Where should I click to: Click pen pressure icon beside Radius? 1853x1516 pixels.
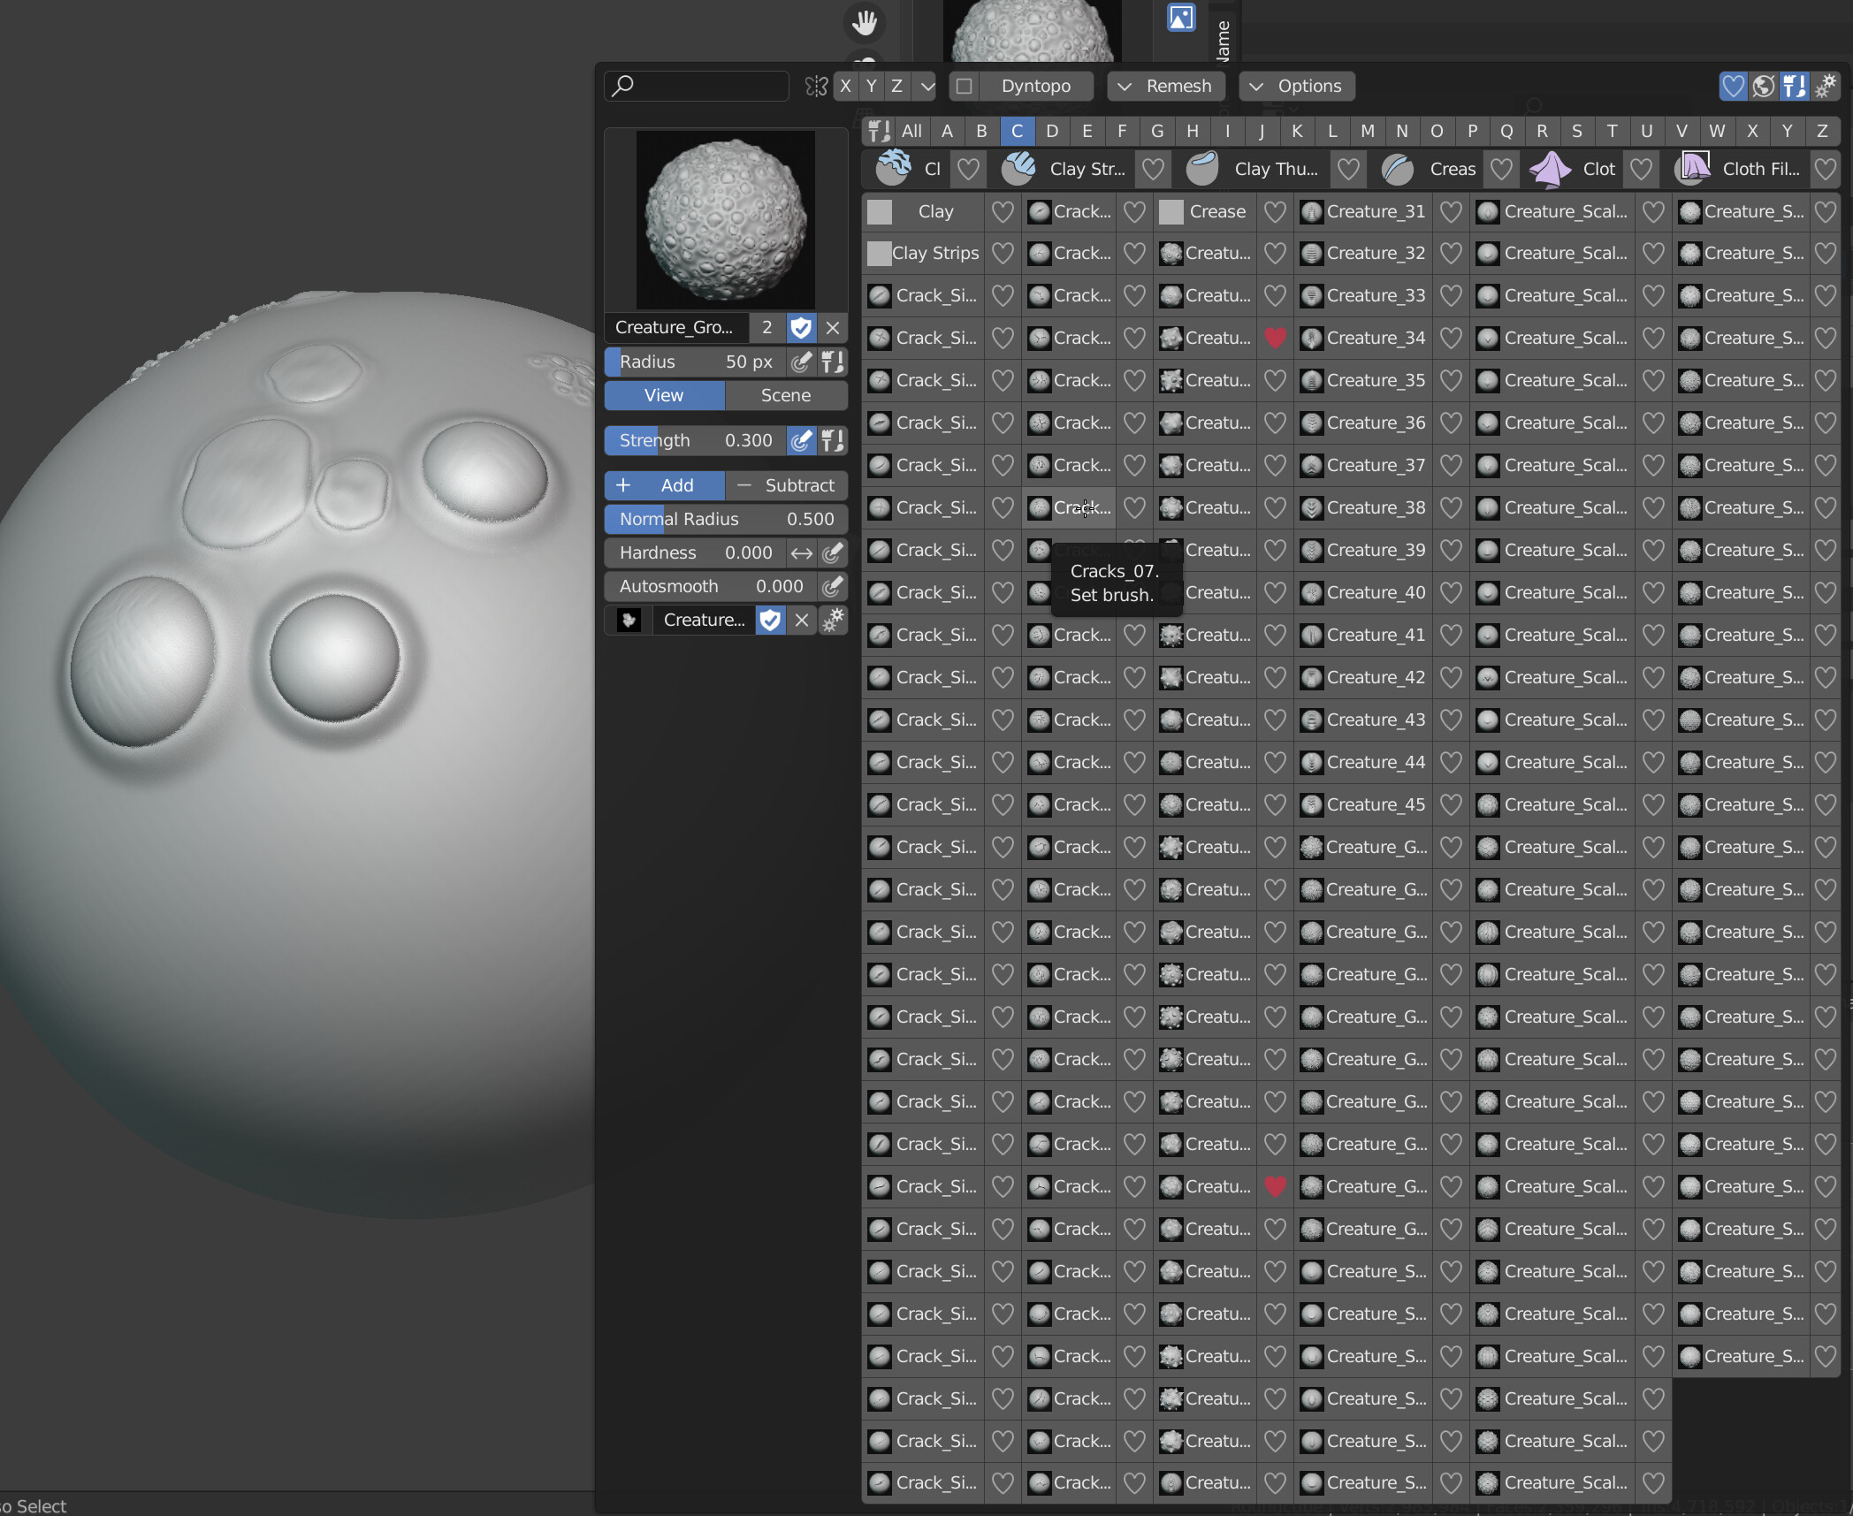point(801,362)
